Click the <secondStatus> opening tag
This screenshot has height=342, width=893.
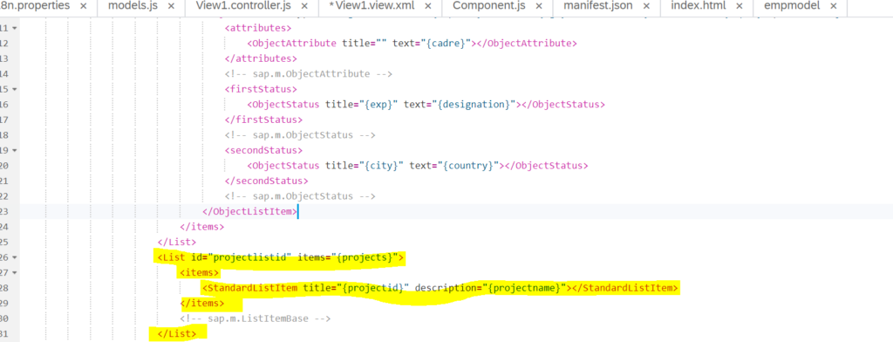click(263, 150)
